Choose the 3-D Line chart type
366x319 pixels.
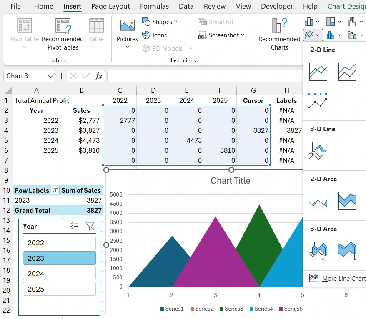coord(318,151)
